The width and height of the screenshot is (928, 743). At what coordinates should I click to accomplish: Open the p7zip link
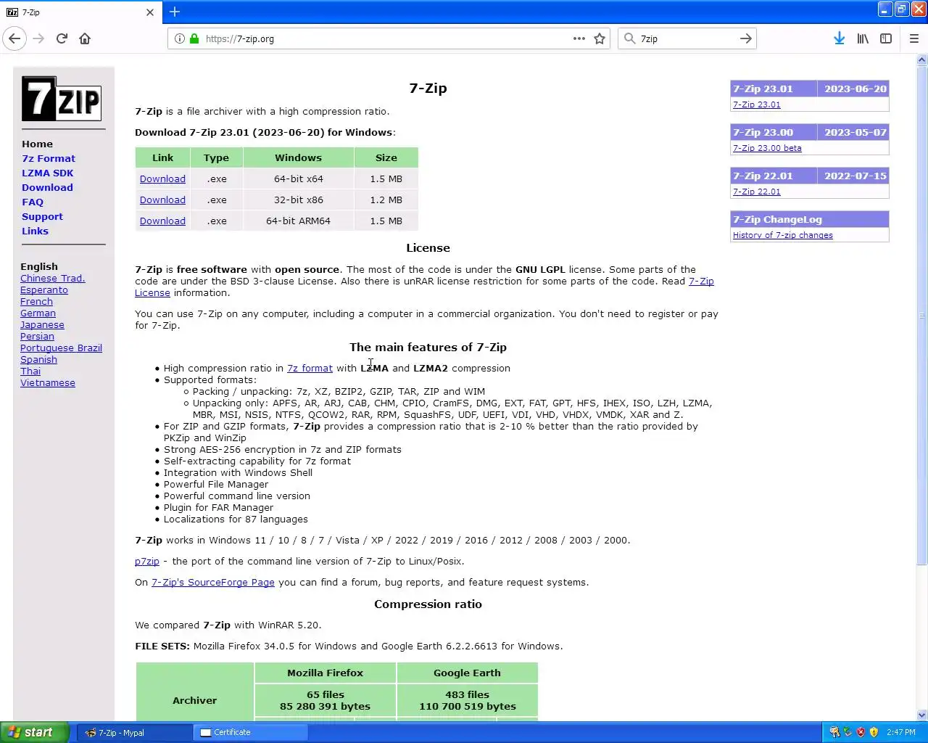point(146,561)
